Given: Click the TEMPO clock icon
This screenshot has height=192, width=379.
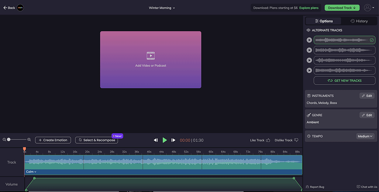Looking at the screenshot, I should [x=309, y=136].
